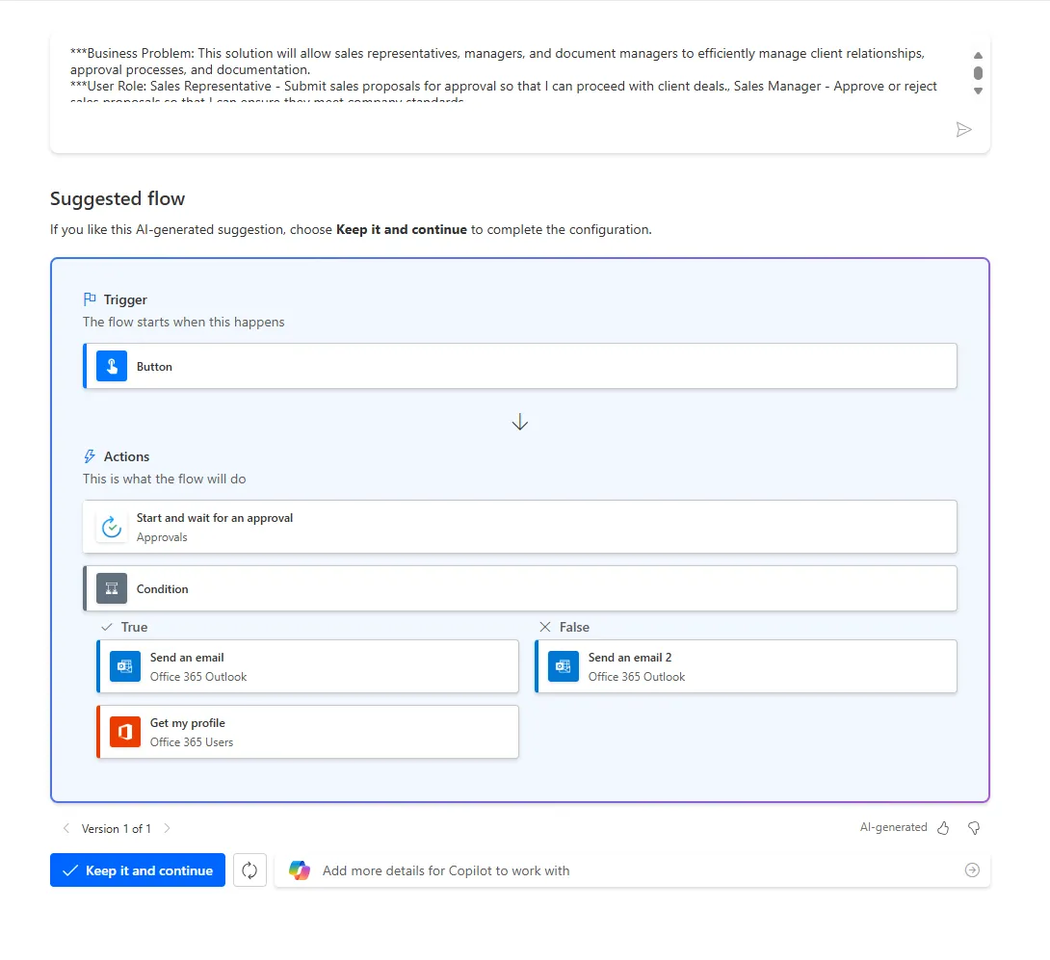Click the Button trigger touch icon
Screen dimensions: 1050x960
click(112, 366)
